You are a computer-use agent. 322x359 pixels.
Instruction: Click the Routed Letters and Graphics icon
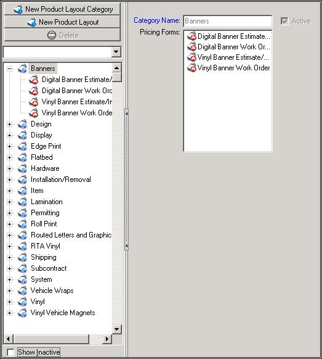[x=22, y=235]
